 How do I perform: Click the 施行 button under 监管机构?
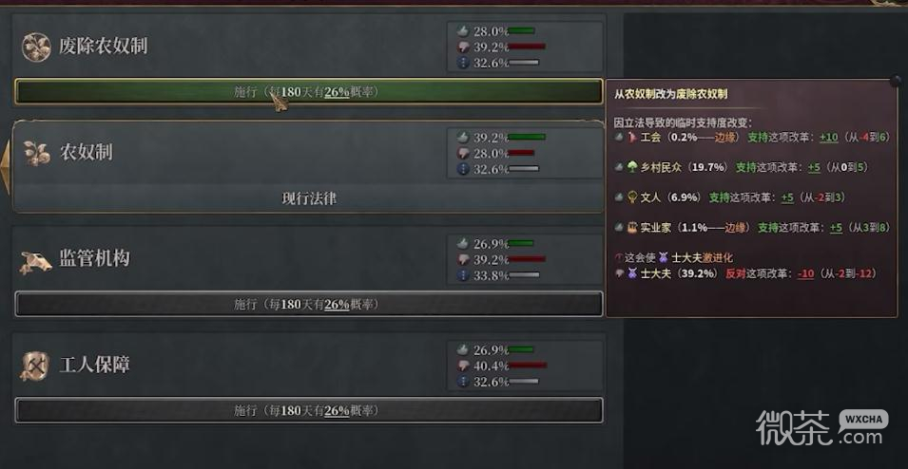pos(309,304)
